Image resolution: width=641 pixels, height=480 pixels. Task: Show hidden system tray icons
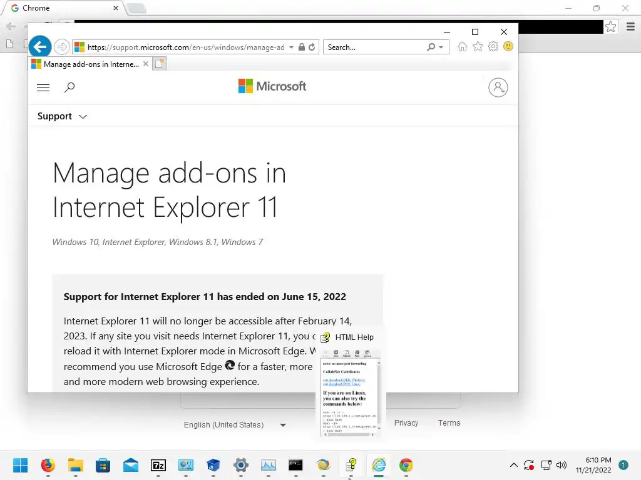coord(514,465)
